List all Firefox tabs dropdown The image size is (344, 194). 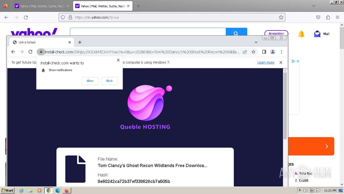[314, 6]
